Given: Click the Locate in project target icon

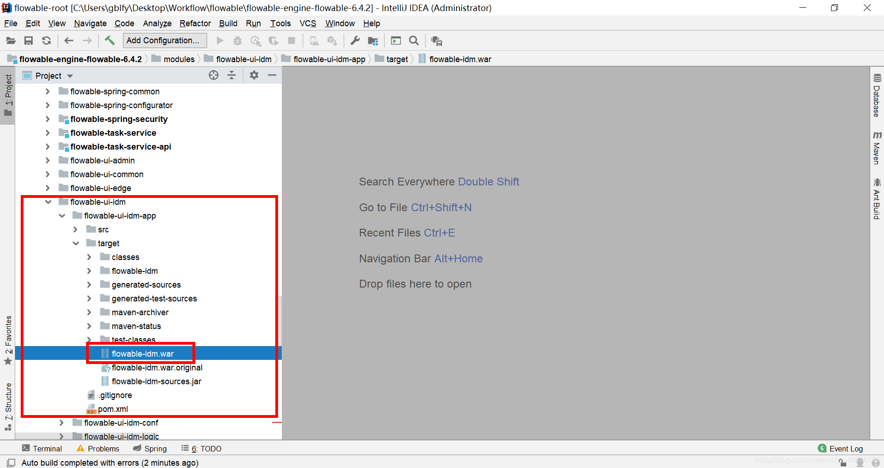Looking at the screenshot, I should pos(214,75).
